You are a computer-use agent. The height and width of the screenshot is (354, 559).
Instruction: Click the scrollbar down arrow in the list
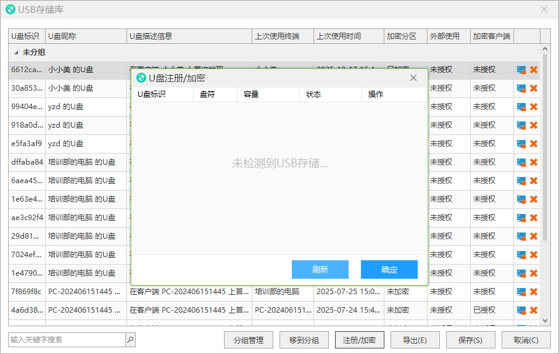pos(545,321)
